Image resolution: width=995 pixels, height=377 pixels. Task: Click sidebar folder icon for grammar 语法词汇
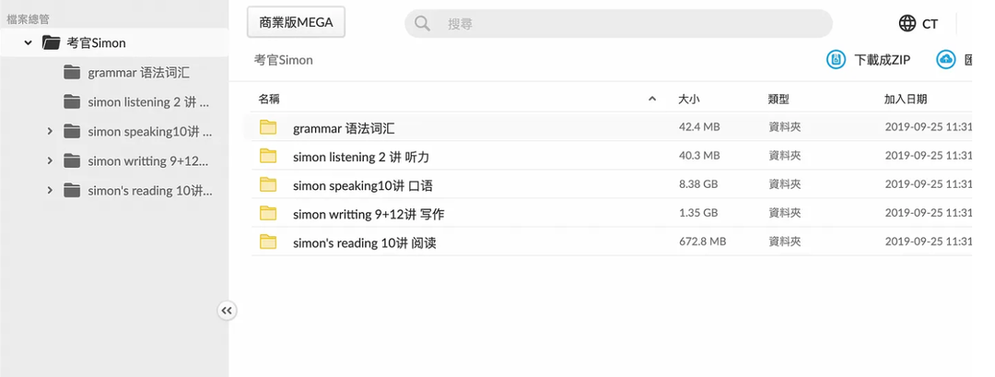pos(72,72)
